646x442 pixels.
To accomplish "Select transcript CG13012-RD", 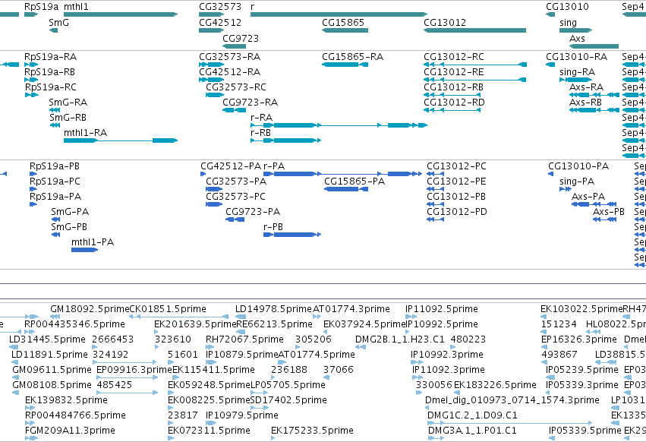I will point(452,110).
